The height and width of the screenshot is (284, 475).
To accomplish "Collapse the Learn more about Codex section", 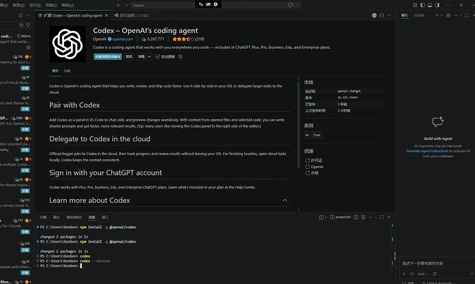I will [285, 201].
